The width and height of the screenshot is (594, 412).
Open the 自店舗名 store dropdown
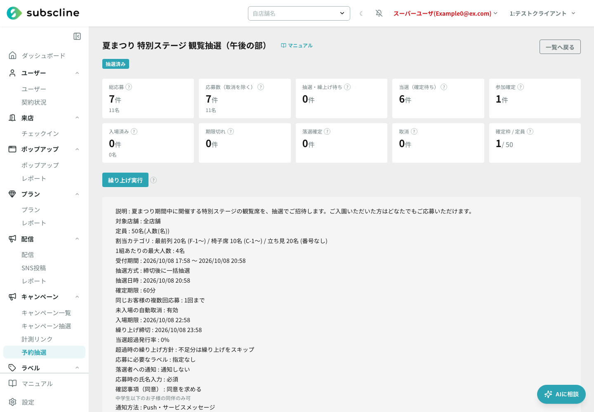pos(299,14)
